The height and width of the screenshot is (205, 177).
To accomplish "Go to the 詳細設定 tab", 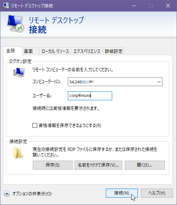I will tap(113, 51).
